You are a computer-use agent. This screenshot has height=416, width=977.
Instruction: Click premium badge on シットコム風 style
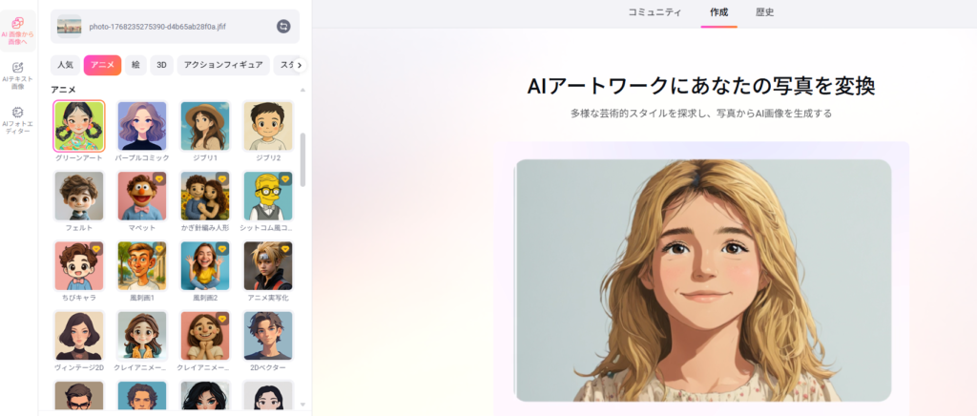[285, 178]
